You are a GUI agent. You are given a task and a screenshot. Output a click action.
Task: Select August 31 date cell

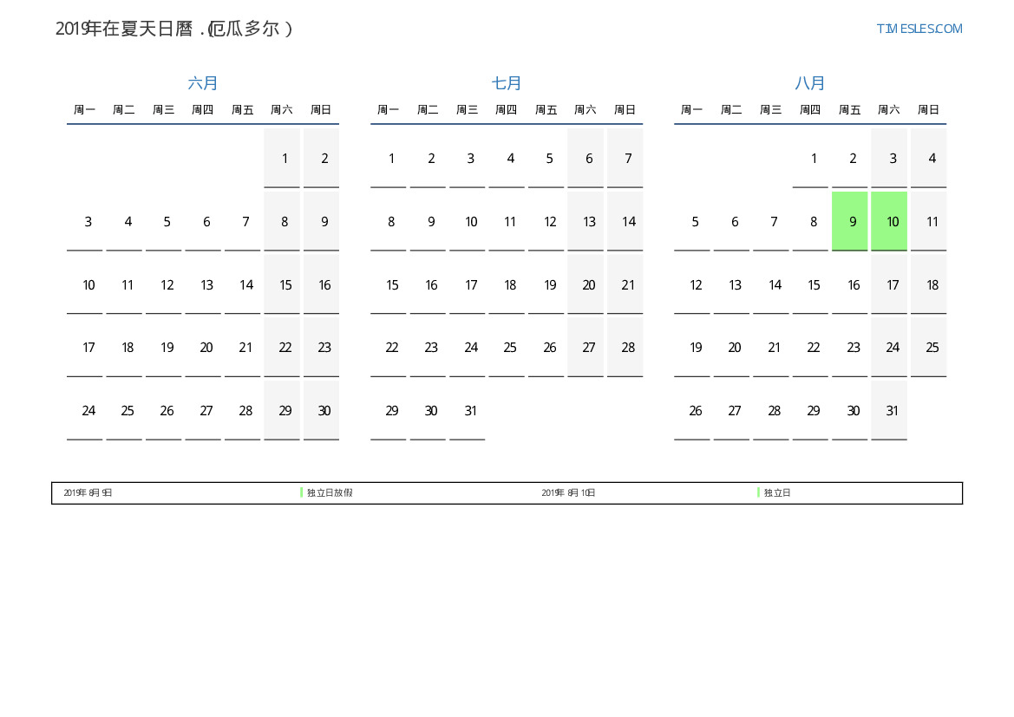tap(889, 411)
